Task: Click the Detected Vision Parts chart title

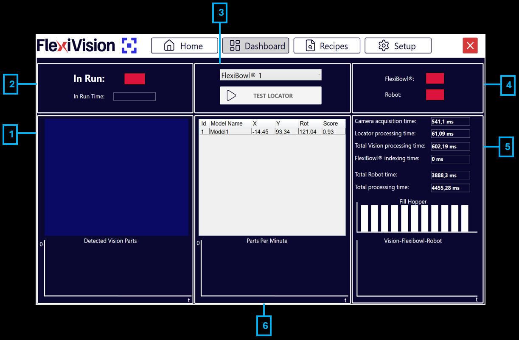Action: (x=110, y=241)
